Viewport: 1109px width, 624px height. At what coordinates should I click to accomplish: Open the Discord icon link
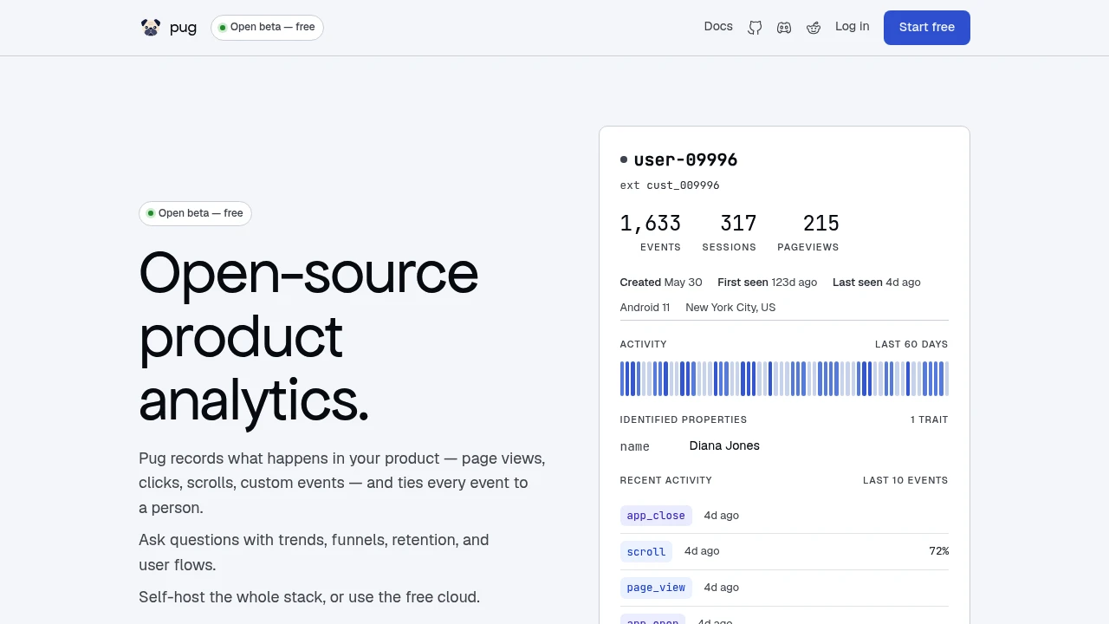point(784,28)
